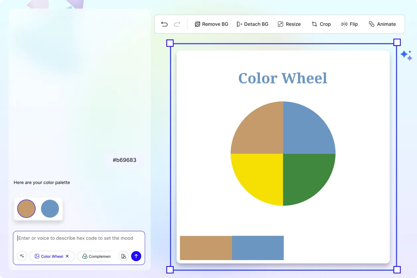Viewport: 417px width, 278px height.
Task: Open the sparkle AI suggestions icon
Action: tap(22, 256)
